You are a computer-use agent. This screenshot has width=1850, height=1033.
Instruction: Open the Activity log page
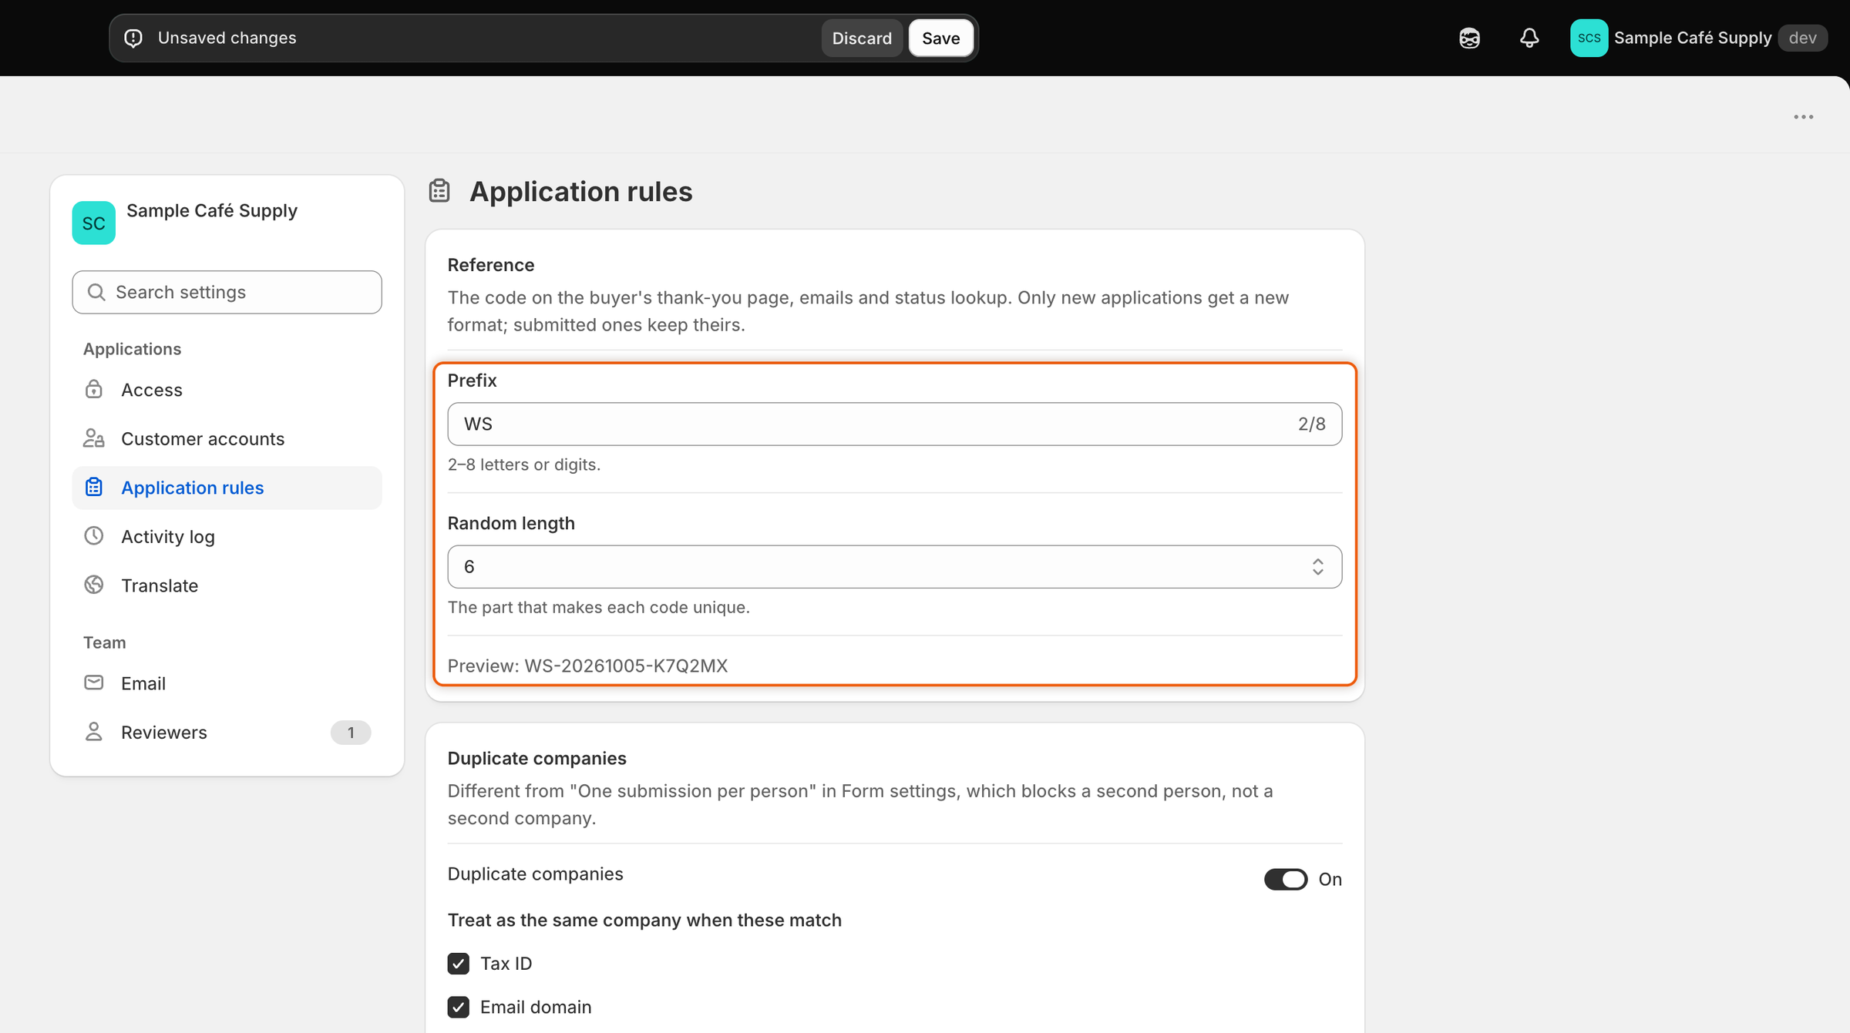click(227, 536)
